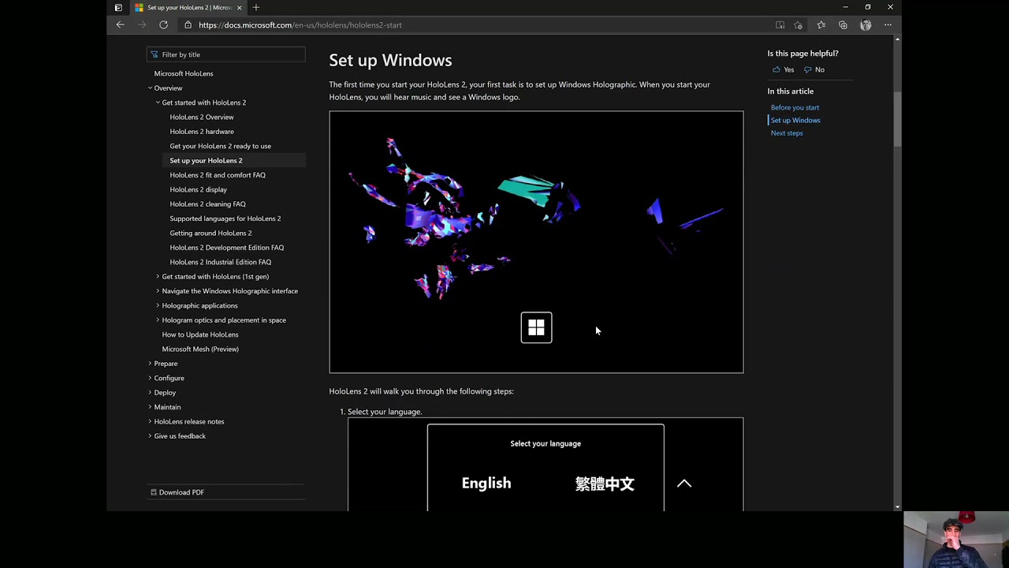Open the browser profile avatar
The width and height of the screenshot is (1009, 568).
866,24
